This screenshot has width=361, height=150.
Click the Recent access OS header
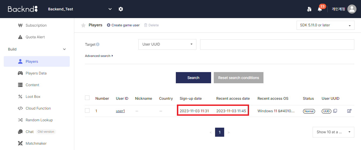point(273,98)
